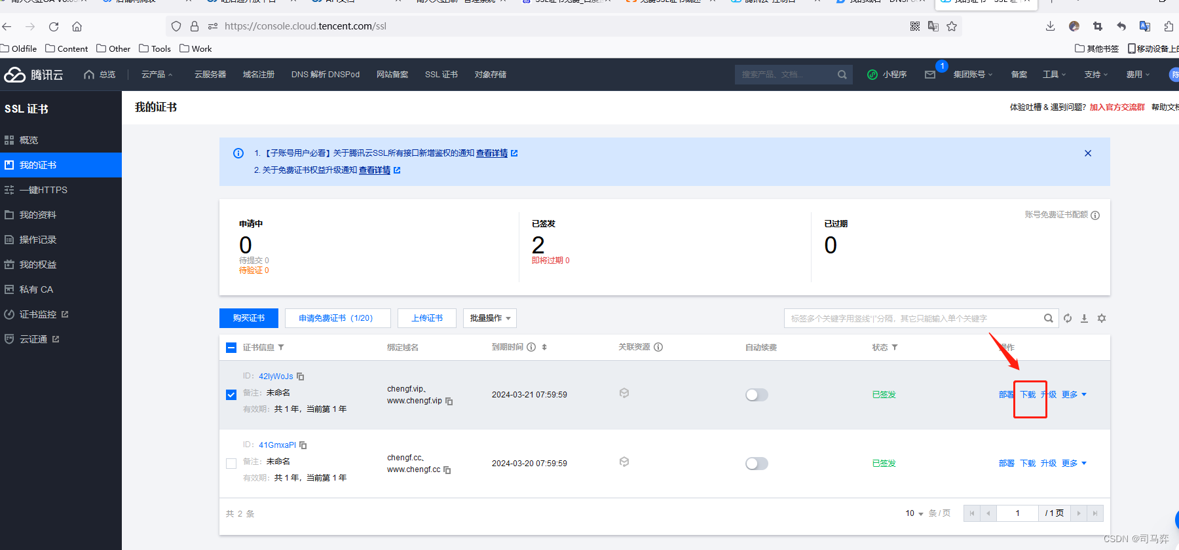Filter the 证书信息 column
This screenshot has width=1179, height=550.
click(x=281, y=348)
